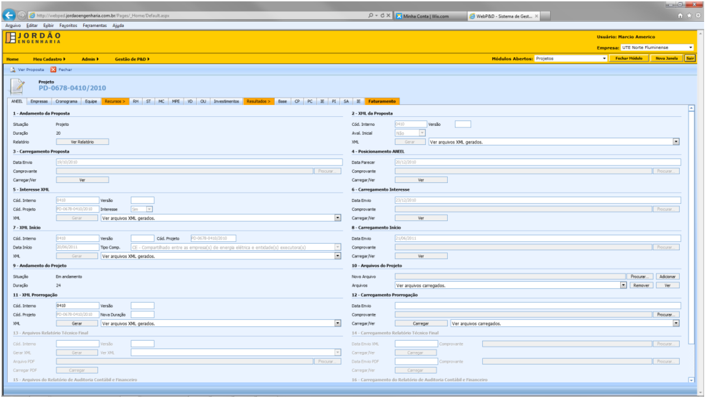Click the Adicionar button
The width and height of the screenshot is (705, 398).
(667, 277)
